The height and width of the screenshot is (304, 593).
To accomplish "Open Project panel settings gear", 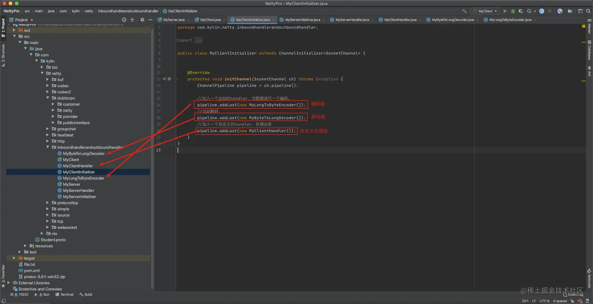I will tap(142, 20).
